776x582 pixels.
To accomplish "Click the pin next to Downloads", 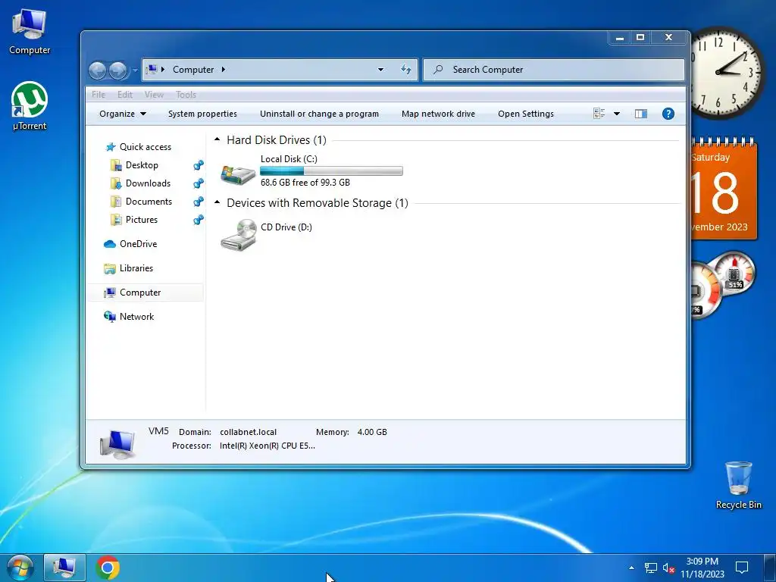I will [199, 183].
